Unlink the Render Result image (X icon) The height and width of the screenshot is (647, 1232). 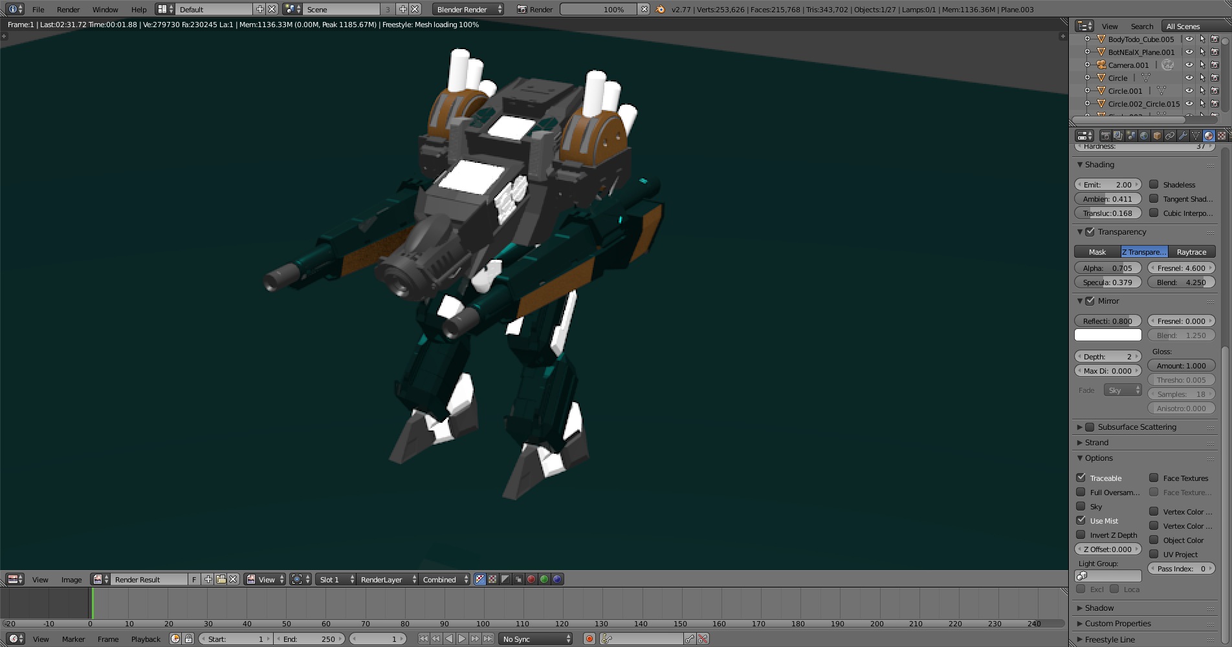tap(234, 579)
